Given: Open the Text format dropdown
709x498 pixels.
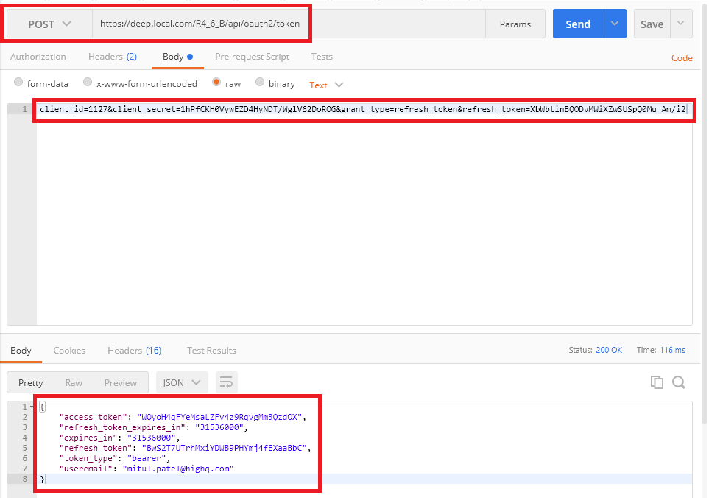Looking at the screenshot, I should [326, 85].
